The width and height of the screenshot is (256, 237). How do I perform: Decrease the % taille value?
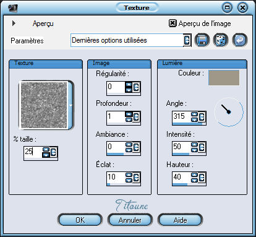pyautogui.click(x=46, y=155)
